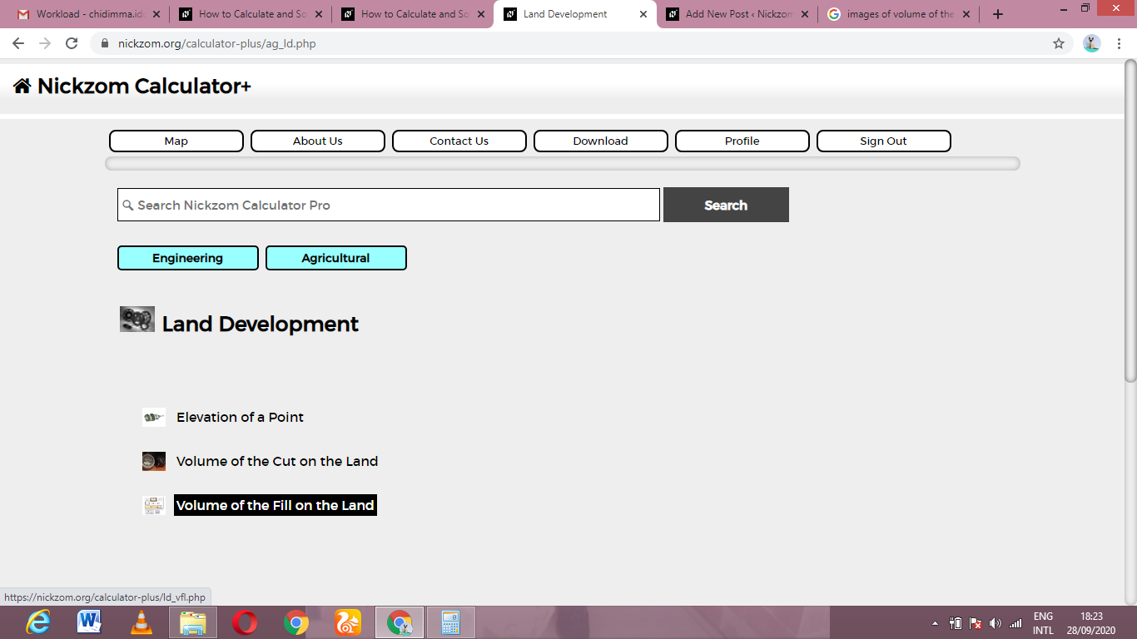
Task: Switch to the Add New Post tab
Action: [736, 14]
